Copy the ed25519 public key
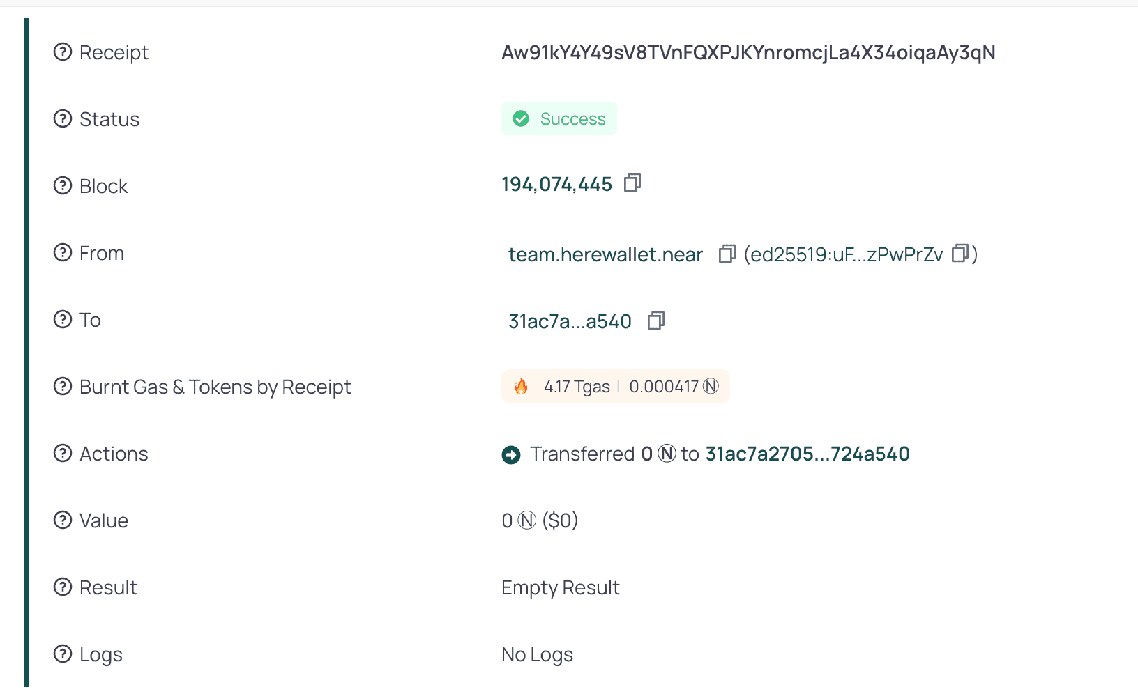This screenshot has height=694, width=1138. pos(960,254)
